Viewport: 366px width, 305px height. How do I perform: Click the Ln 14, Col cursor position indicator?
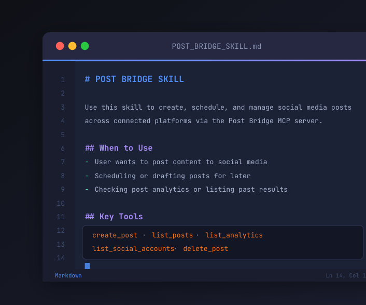tap(346, 275)
